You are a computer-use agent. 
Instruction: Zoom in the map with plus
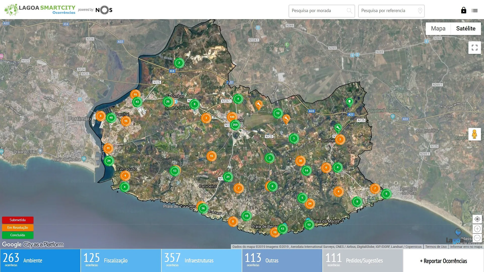coord(477,229)
